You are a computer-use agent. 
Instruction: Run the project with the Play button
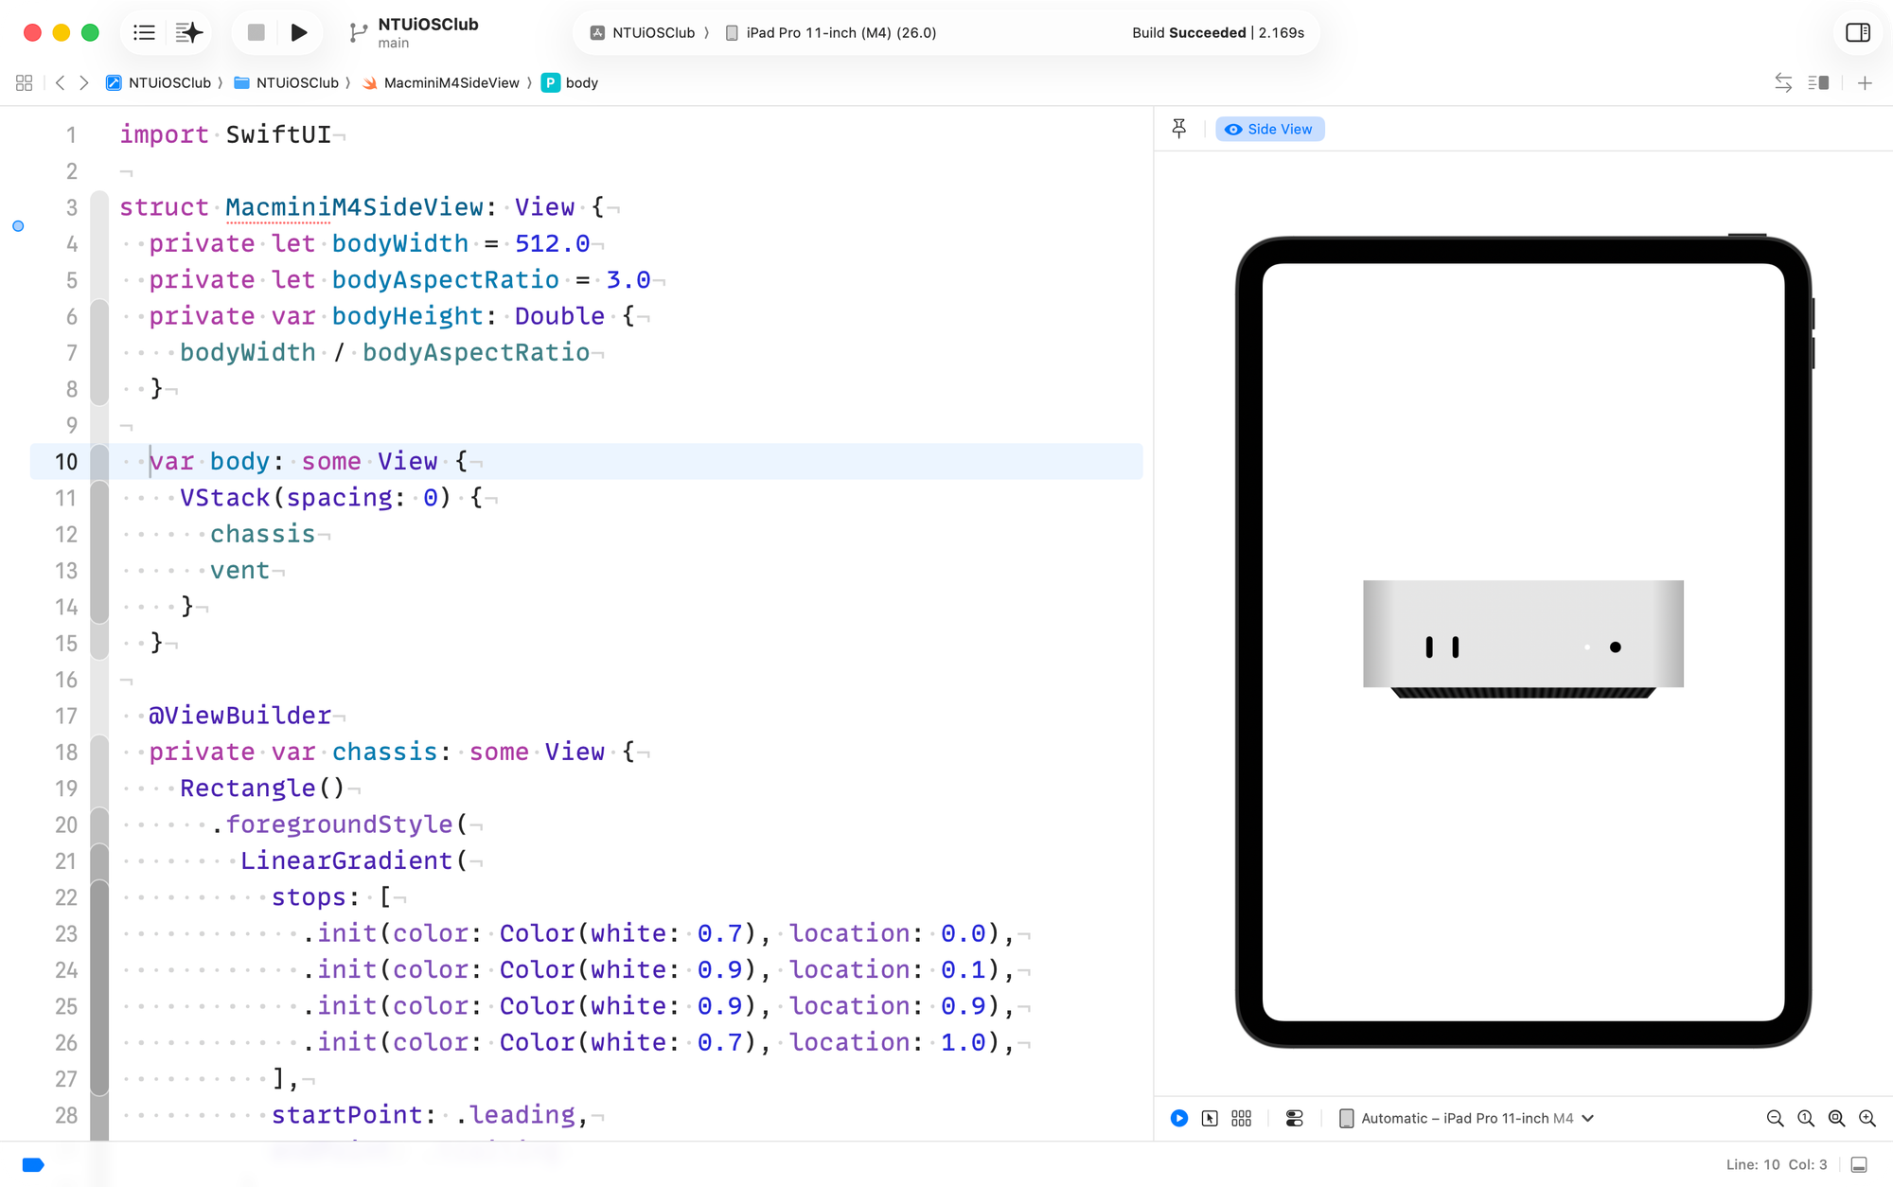[x=298, y=33]
